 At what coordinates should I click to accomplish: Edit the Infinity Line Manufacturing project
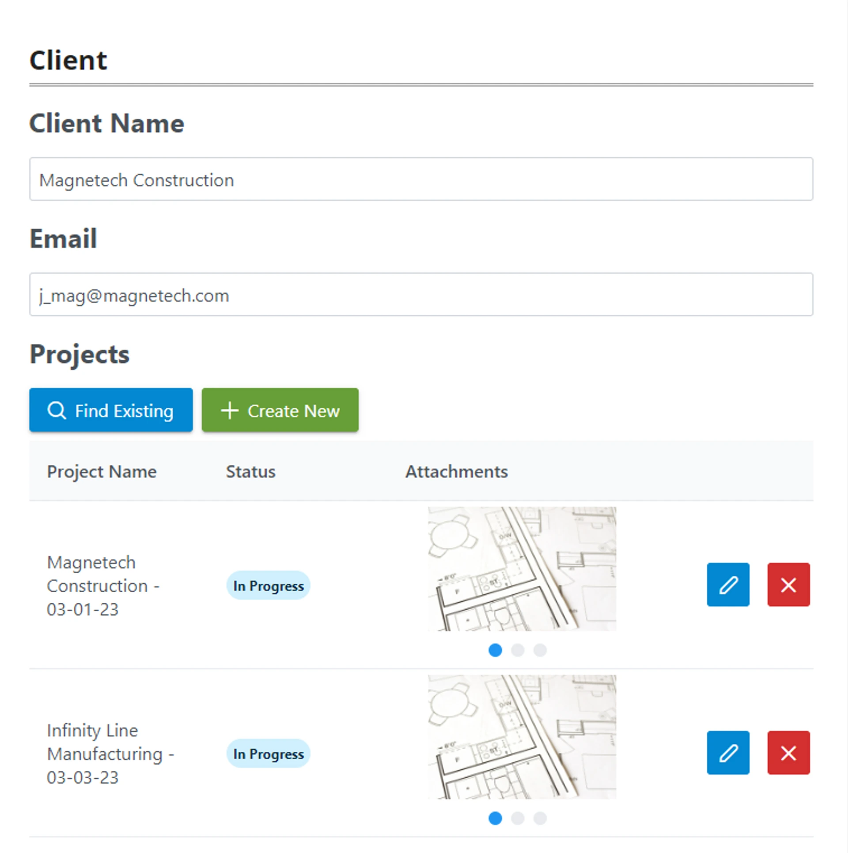728,752
